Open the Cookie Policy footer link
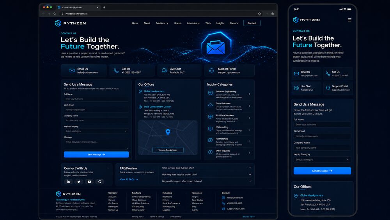The width and height of the screenshot is (390, 220). click(x=175, y=216)
